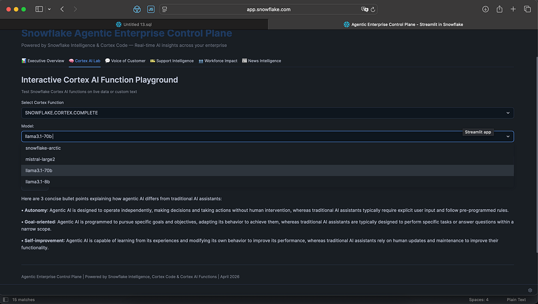Open the Spaces: 4 indentation setting
This screenshot has width=538, height=304.
(x=479, y=300)
